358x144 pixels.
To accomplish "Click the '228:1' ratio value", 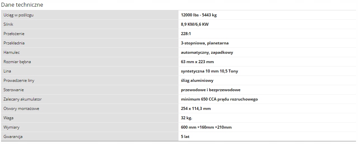I will [x=186, y=34].
